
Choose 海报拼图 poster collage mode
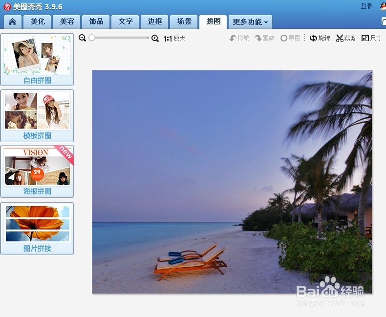pyautogui.click(x=37, y=171)
